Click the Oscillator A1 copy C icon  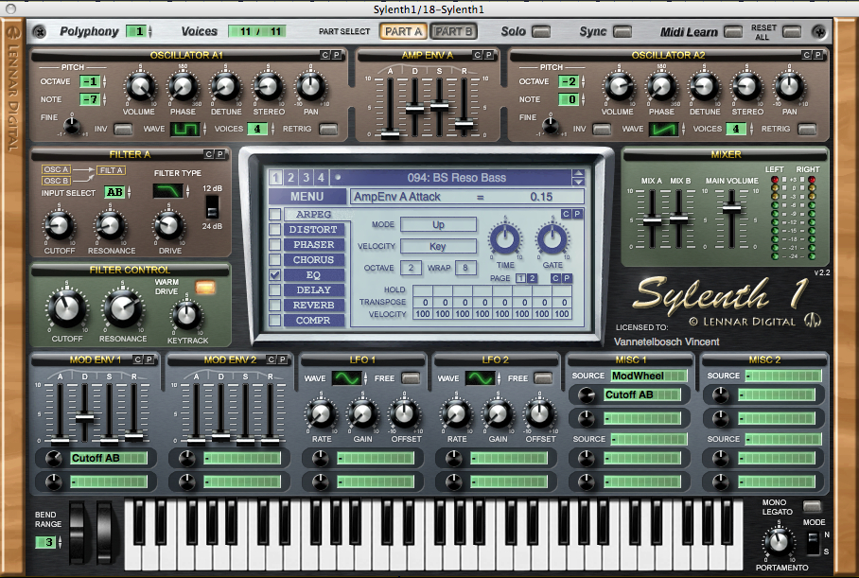tap(324, 55)
